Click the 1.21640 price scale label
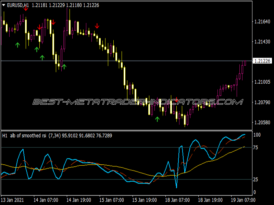This screenshot has width=274, height=205. (x=262, y=22)
